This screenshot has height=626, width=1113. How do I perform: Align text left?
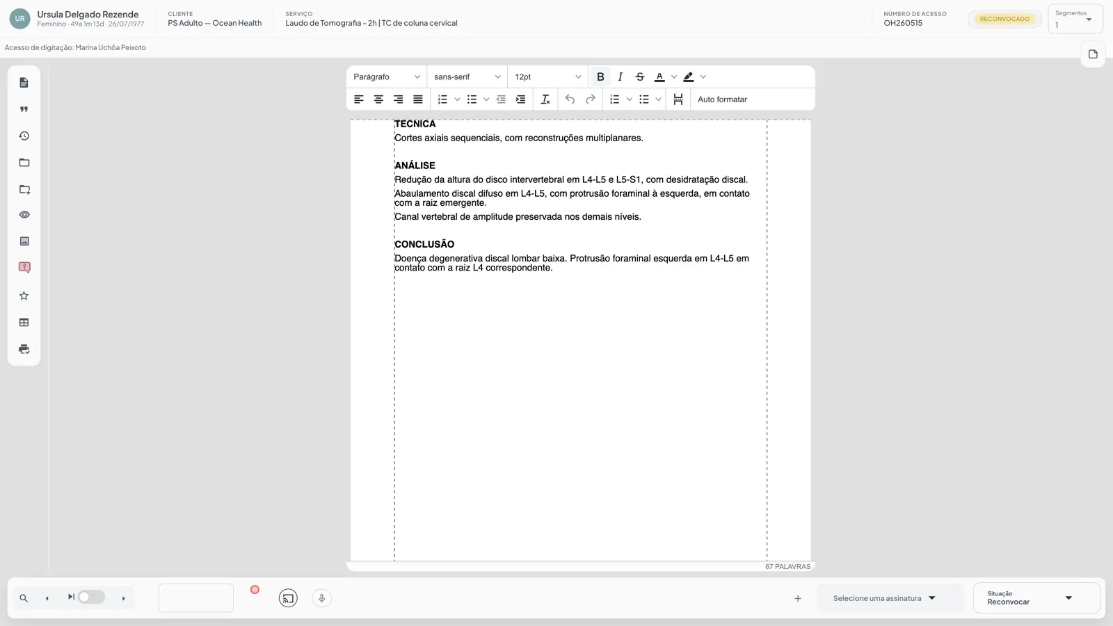(x=359, y=99)
